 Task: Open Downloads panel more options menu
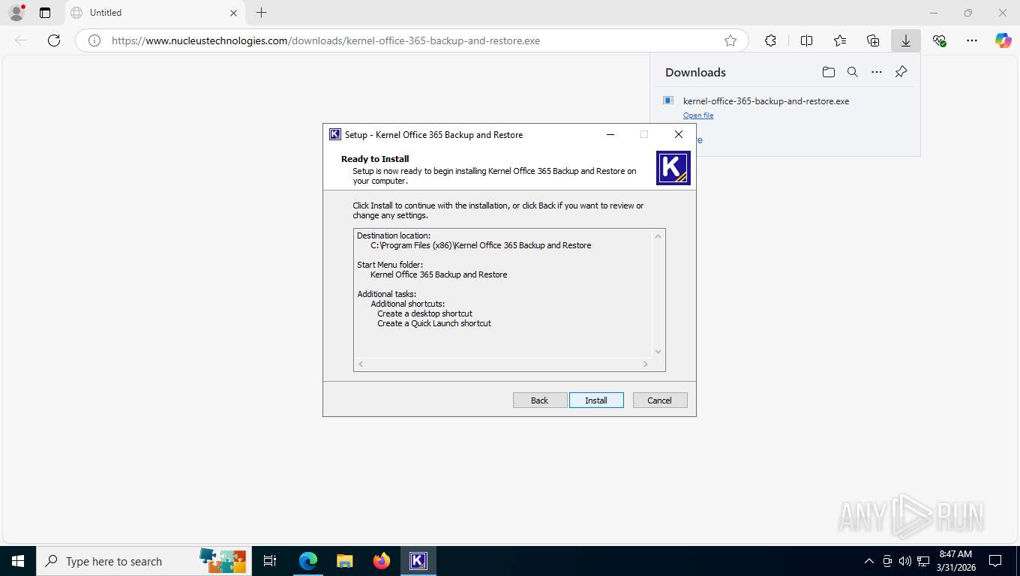pyautogui.click(x=877, y=72)
